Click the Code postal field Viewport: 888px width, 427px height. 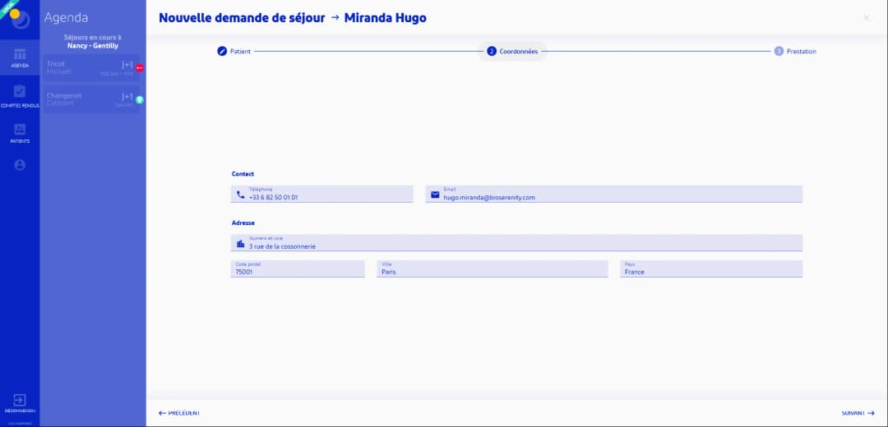tap(298, 269)
